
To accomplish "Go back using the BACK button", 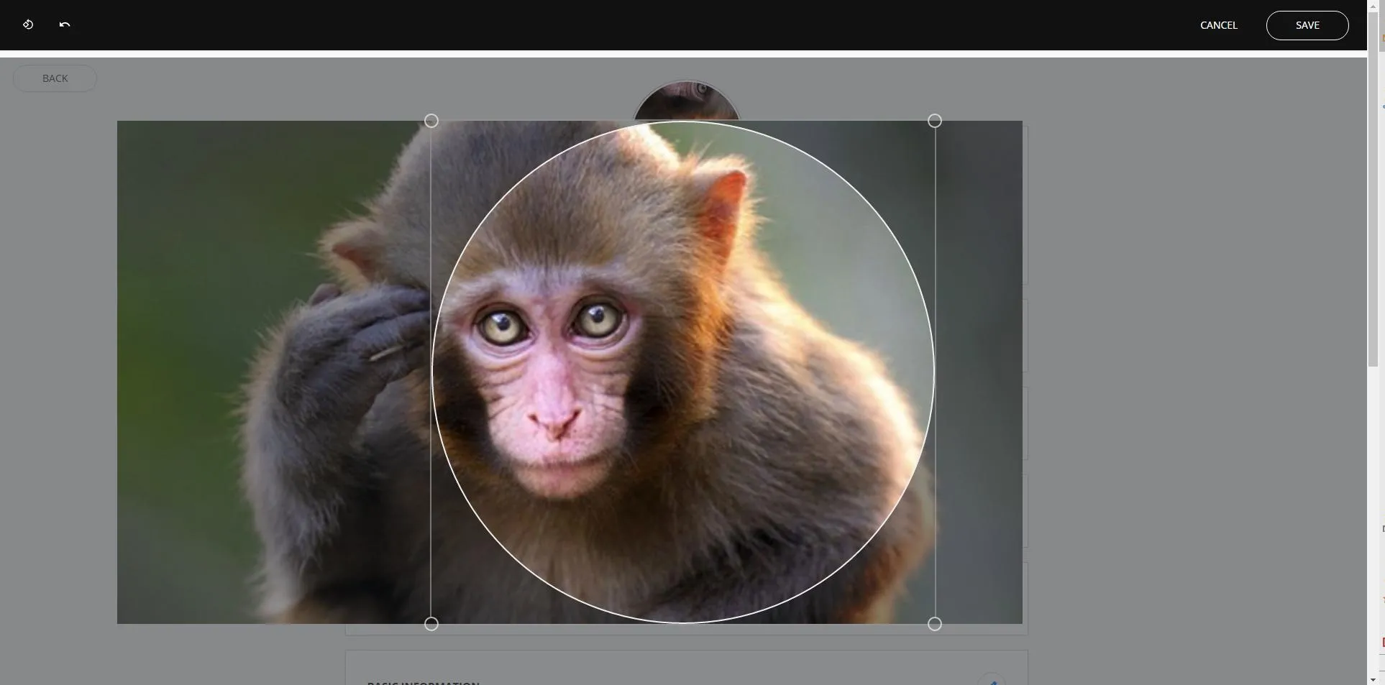I will (x=55, y=78).
